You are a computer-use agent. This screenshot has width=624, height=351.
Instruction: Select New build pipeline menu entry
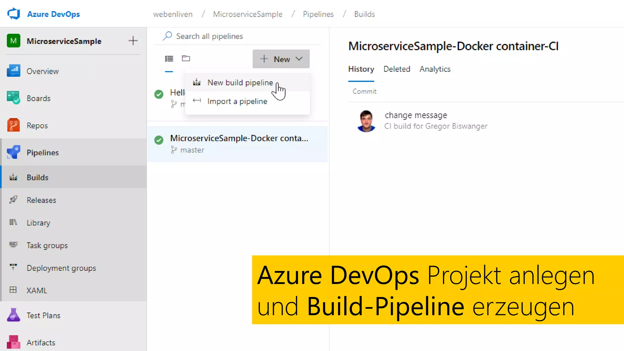[248, 82]
